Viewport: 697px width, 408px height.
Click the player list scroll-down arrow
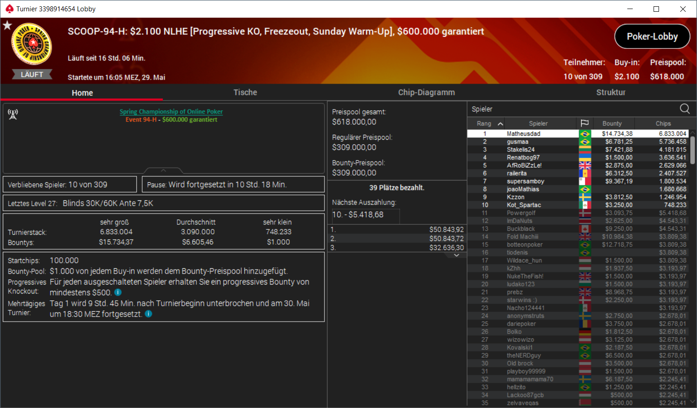click(x=692, y=401)
